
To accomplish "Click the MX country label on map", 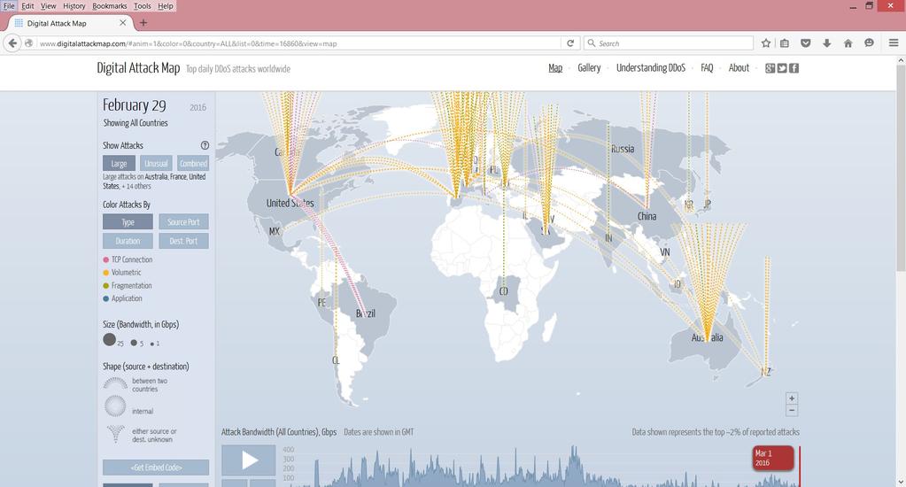I will click(274, 231).
